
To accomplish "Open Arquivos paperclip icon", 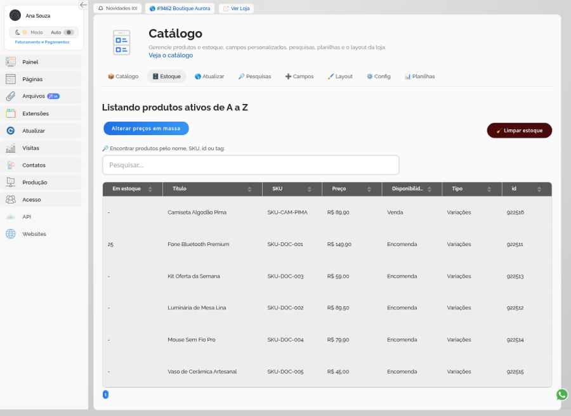I will [x=11, y=96].
